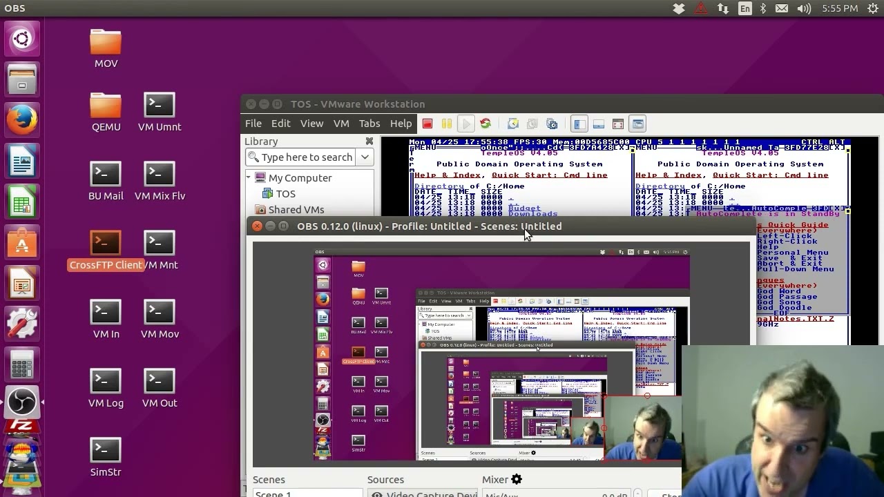This screenshot has width=884, height=497.
Task: Open Ubuntu Software Center from the dock
Action: pos(22,243)
